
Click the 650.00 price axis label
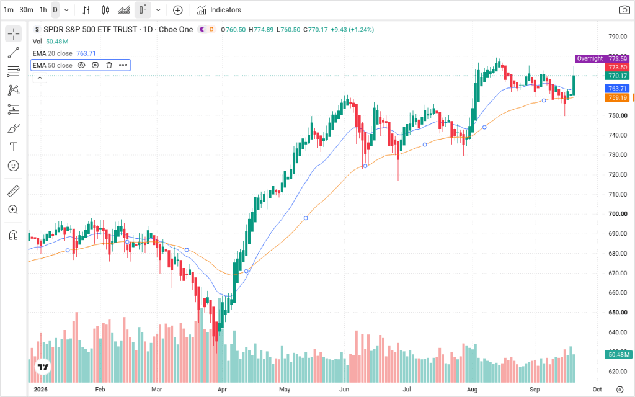(x=618, y=313)
